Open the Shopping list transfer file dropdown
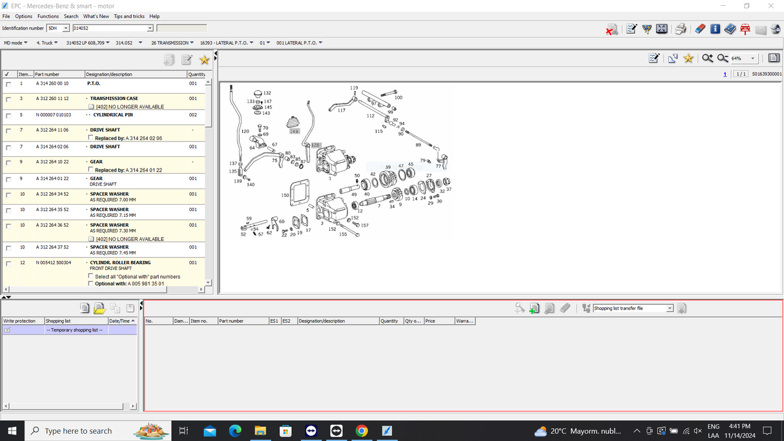The image size is (784, 441). (x=670, y=309)
